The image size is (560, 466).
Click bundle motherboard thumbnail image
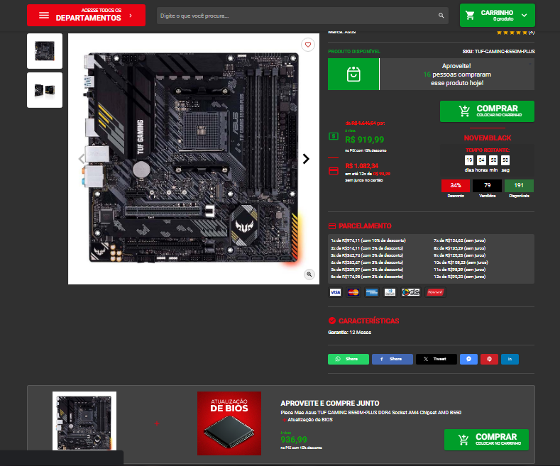(84, 421)
